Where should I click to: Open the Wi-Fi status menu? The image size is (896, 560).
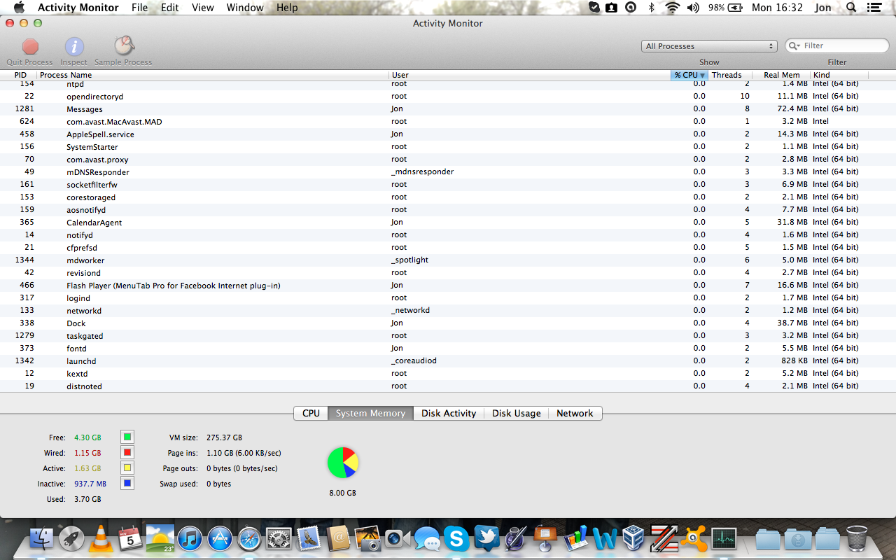coord(672,8)
